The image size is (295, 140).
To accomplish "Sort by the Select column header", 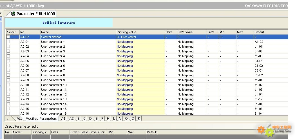I will pos(13,32).
